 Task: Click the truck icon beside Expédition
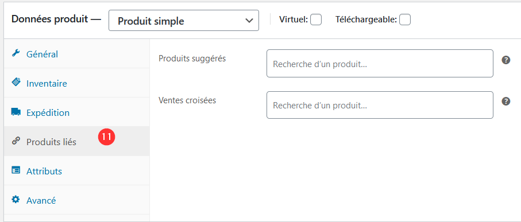point(16,112)
